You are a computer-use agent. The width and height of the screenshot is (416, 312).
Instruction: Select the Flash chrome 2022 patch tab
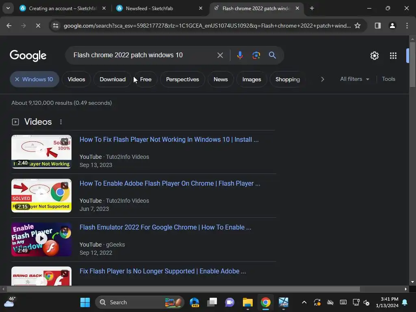coord(256,8)
